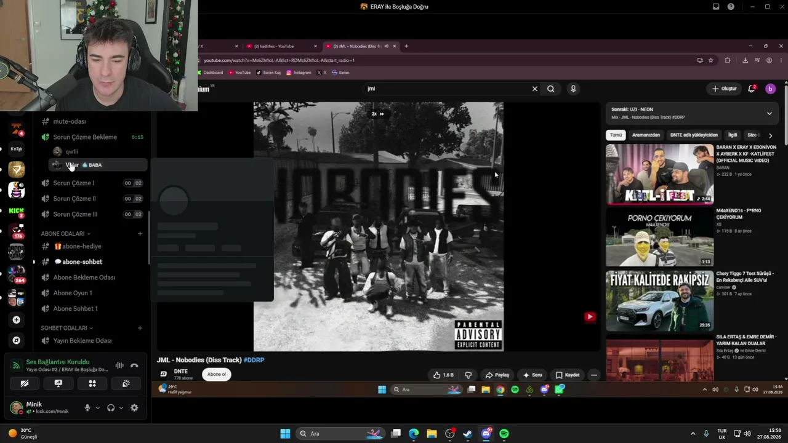The height and width of the screenshot is (443, 788).
Task: Click YouTube search magnifier button
Action: click(x=551, y=89)
